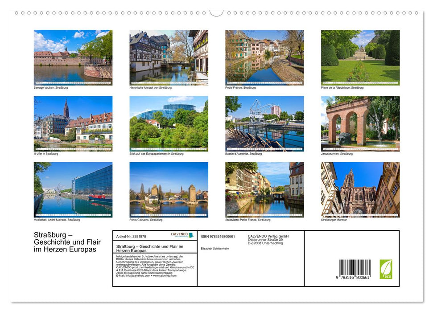Select the Mediathek André Malraux photo
The height and width of the screenshot is (312, 433).
(73, 190)
